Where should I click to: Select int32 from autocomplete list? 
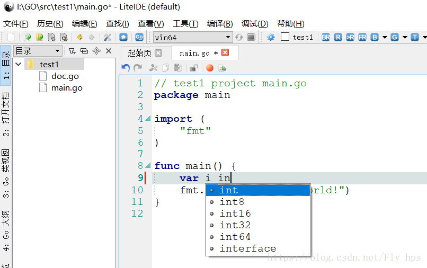[x=258, y=225]
